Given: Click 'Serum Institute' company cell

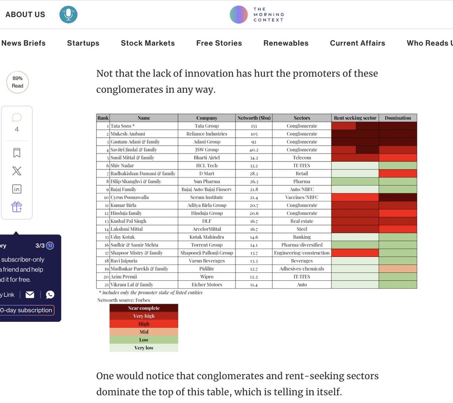Looking at the screenshot, I should [x=207, y=197].
